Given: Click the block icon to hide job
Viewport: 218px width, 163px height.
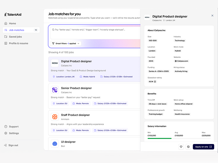Looking at the screenshot, I should (x=188, y=147).
